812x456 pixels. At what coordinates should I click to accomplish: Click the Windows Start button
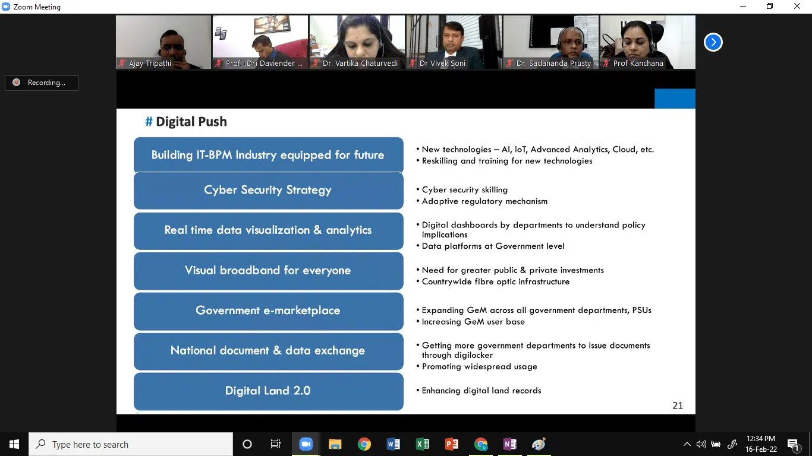tap(14, 444)
